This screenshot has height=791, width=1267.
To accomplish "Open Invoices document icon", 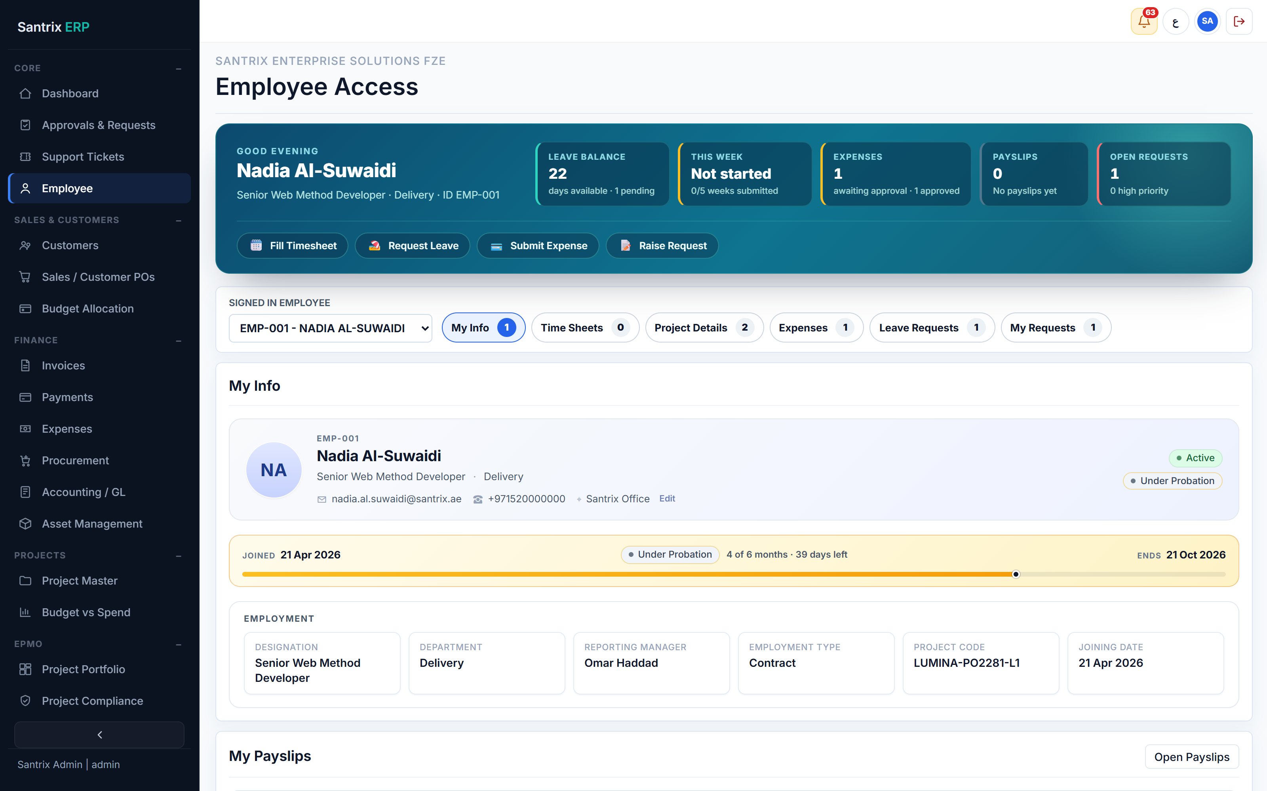I will [25, 366].
